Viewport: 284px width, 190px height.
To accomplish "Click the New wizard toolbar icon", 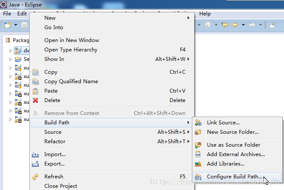I will tap(7, 25).
